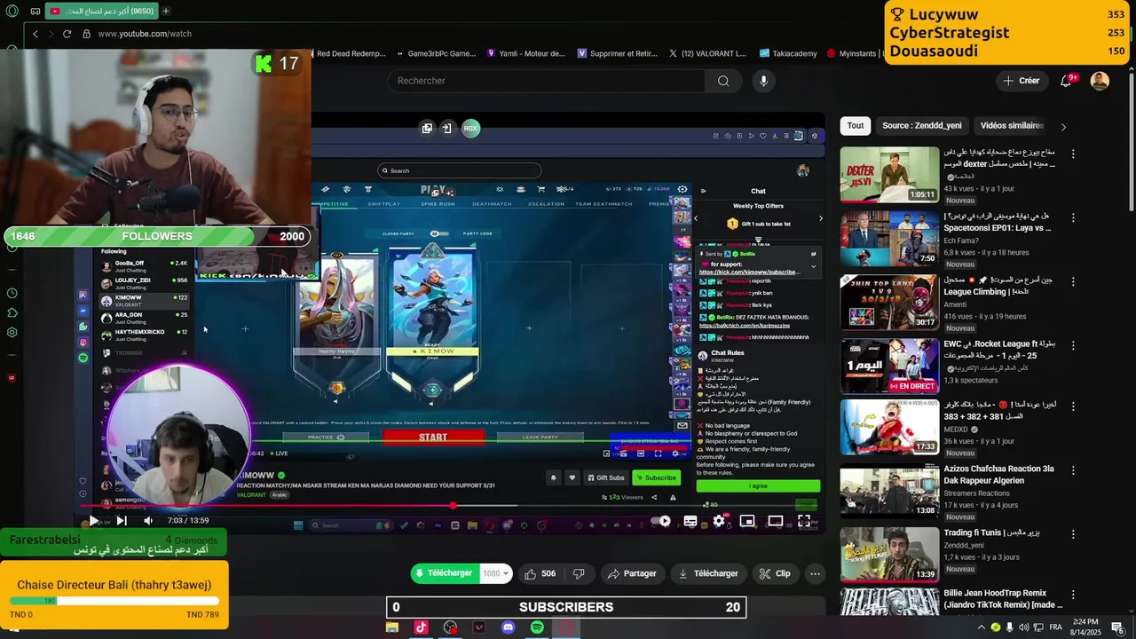This screenshot has width=1136, height=639.
Task: Open the YouTube account avatar menu
Action: pyautogui.click(x=1100, y=81)
